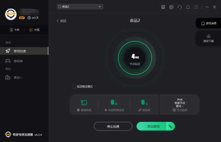The image size is (221, 142).
Task: Clear the 命运2 search box with the x
Action: (x=100, y=7)
